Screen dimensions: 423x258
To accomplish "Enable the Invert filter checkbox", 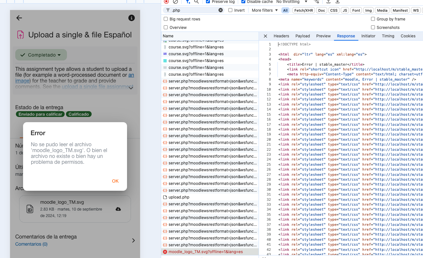I will (x=230, y=10).
